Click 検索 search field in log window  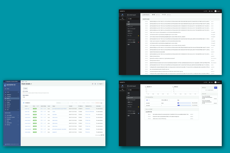tap(133, 19)
